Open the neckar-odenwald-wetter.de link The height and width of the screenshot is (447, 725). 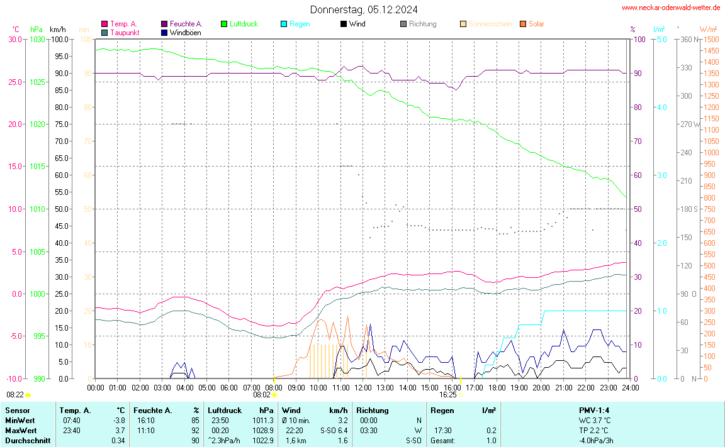coord(670,8)
